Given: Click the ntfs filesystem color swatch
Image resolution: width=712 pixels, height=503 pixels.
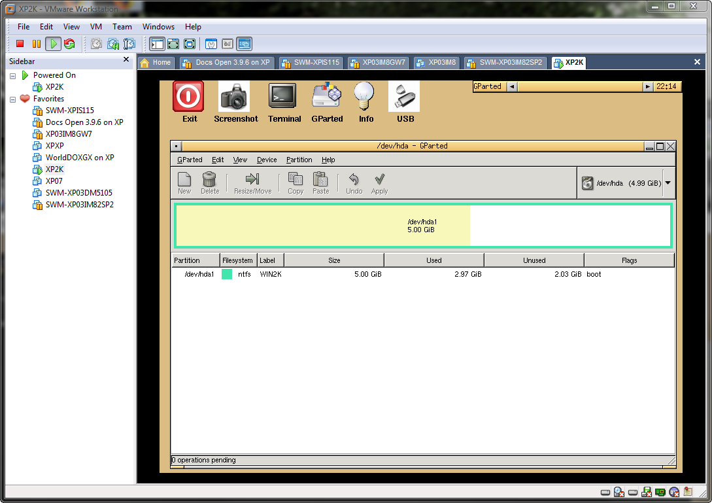Looking at the screenshot, I should [227, 274].
